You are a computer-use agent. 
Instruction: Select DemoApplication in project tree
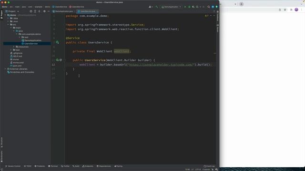(33, 40)
